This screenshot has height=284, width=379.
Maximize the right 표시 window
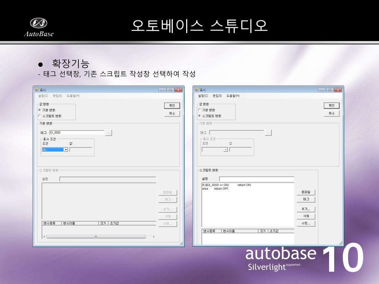click(330, 90)
